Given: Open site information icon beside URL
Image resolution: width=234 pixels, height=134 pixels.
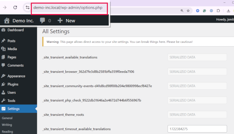Looking at the screenshot, I should [28, 7].
